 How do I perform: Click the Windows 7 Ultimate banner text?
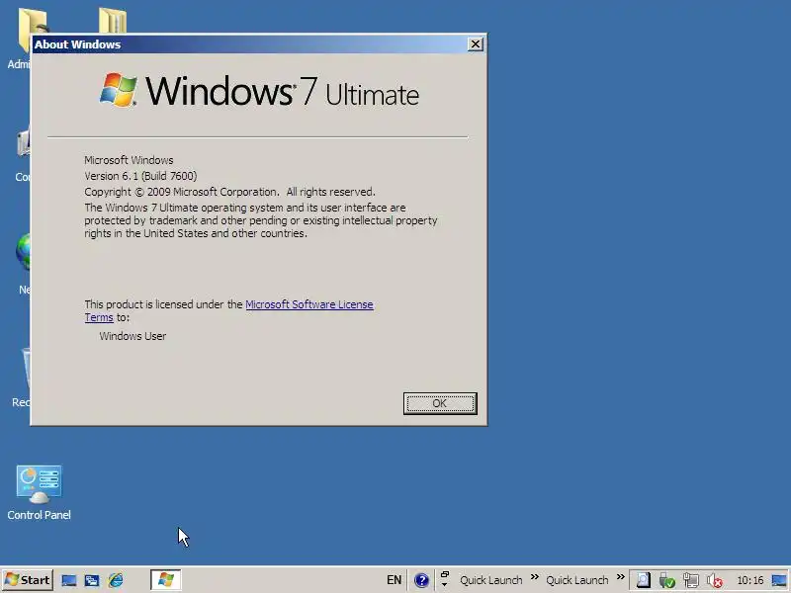tap(283, 91)
